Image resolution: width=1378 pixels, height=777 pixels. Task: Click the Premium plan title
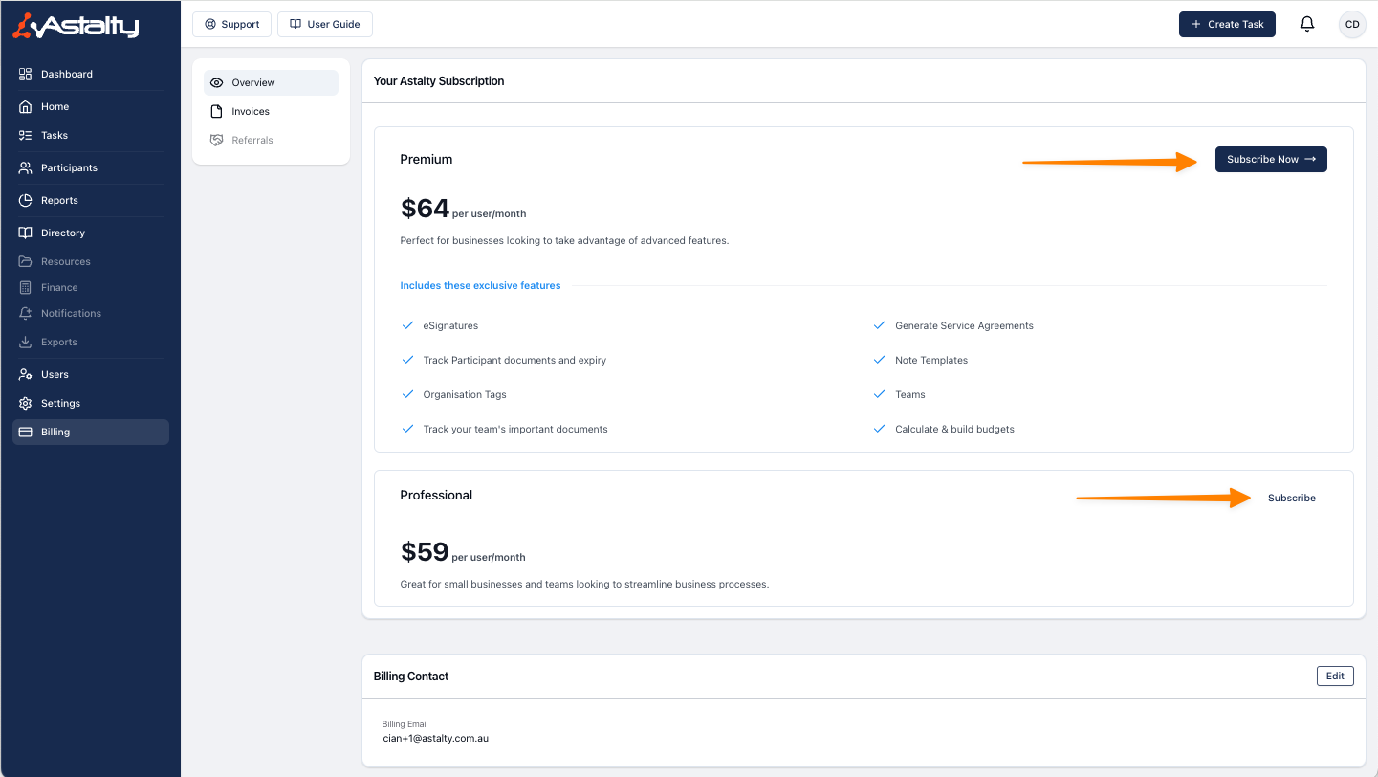click(427, 159)
